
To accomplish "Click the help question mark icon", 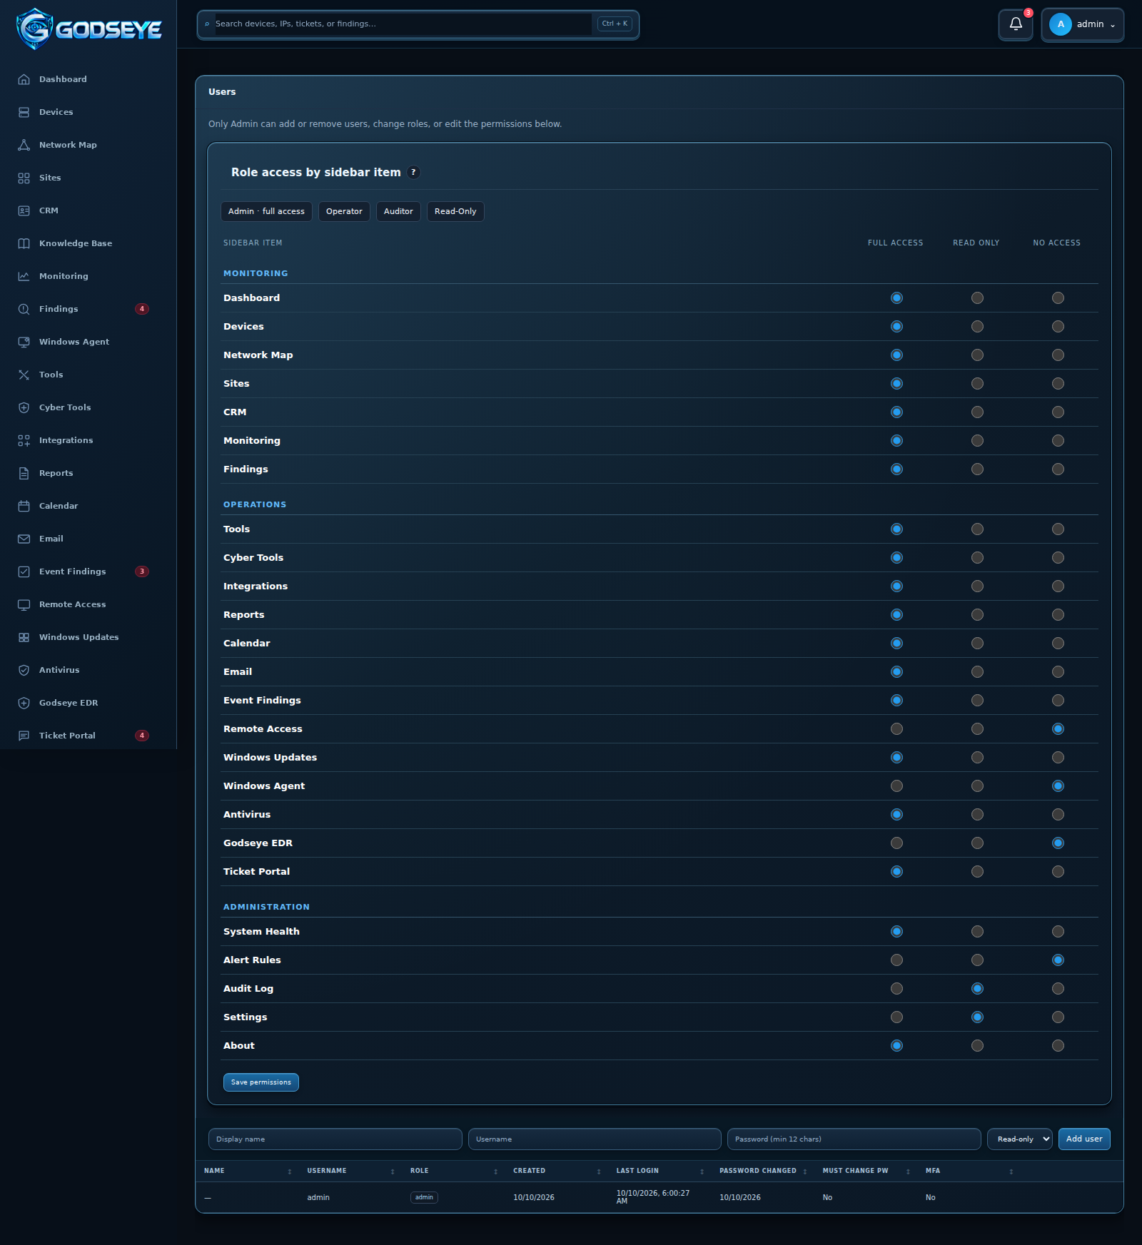I will (413, 172).
